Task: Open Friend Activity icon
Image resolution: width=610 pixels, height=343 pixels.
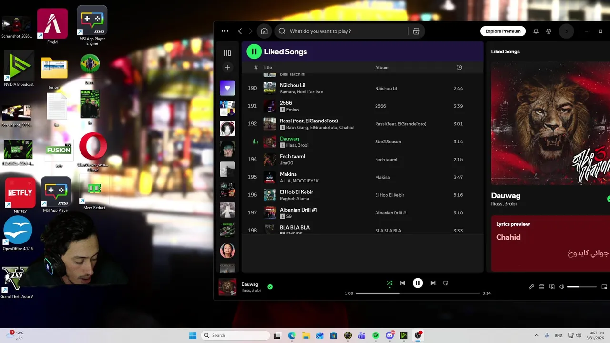Action: point(549,31)
